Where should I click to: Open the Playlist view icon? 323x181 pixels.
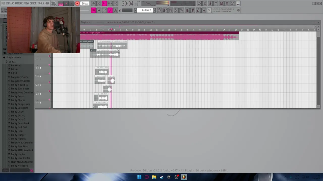[159, 10]
